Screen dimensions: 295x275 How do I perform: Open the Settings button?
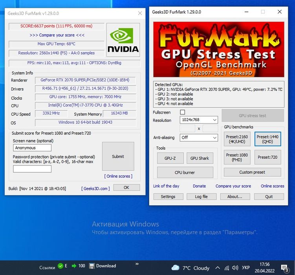168,196
